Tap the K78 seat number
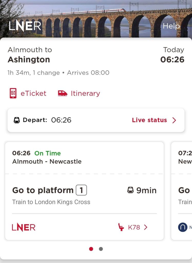192x263 pixels. tap(134, 227)
